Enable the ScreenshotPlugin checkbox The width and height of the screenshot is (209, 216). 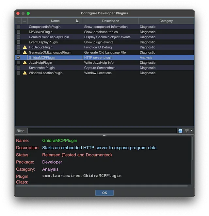(19, 68)
